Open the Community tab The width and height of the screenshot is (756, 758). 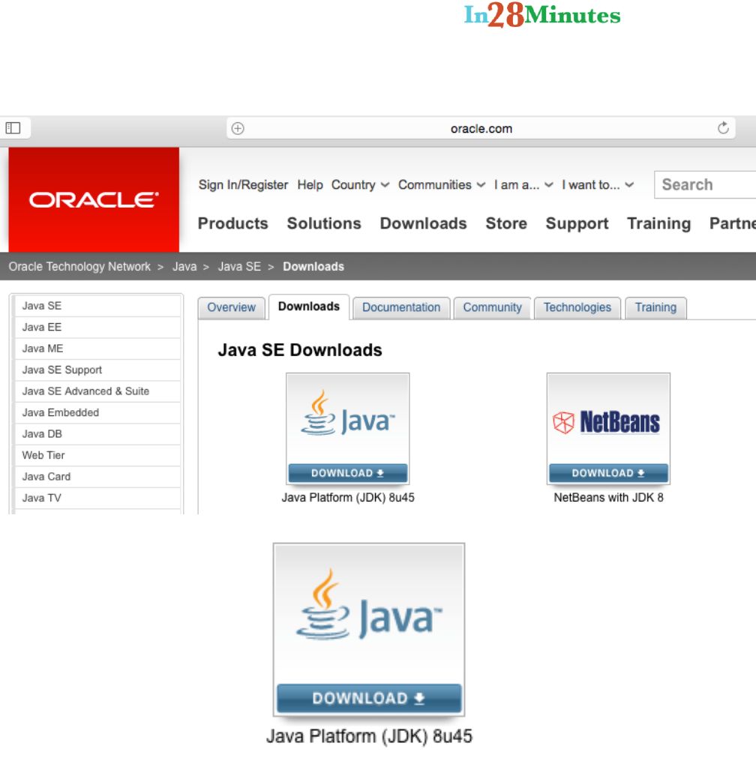pyautogui.click(x=492, y=307)
